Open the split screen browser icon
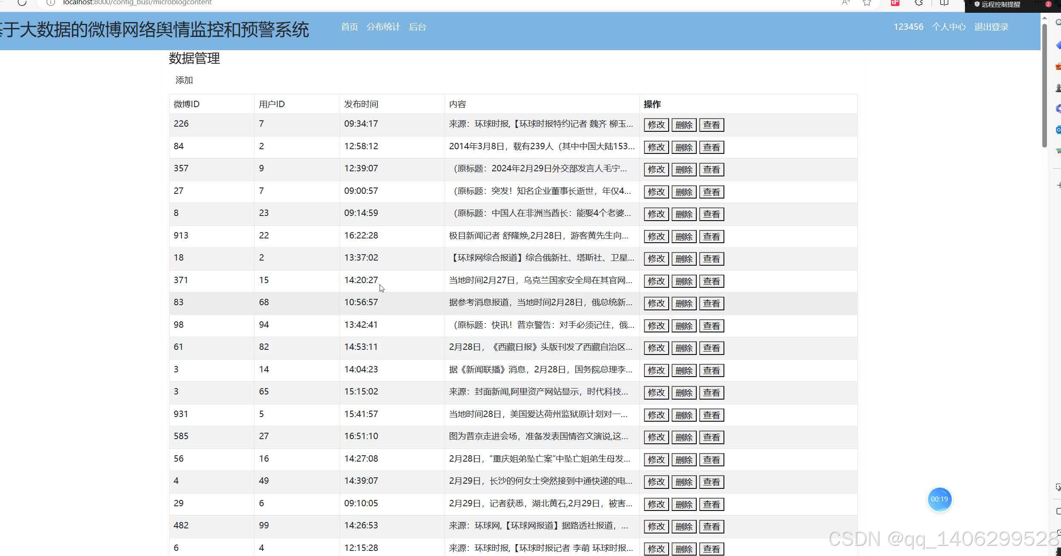The image size is (1061, 556). pos(944,3)
